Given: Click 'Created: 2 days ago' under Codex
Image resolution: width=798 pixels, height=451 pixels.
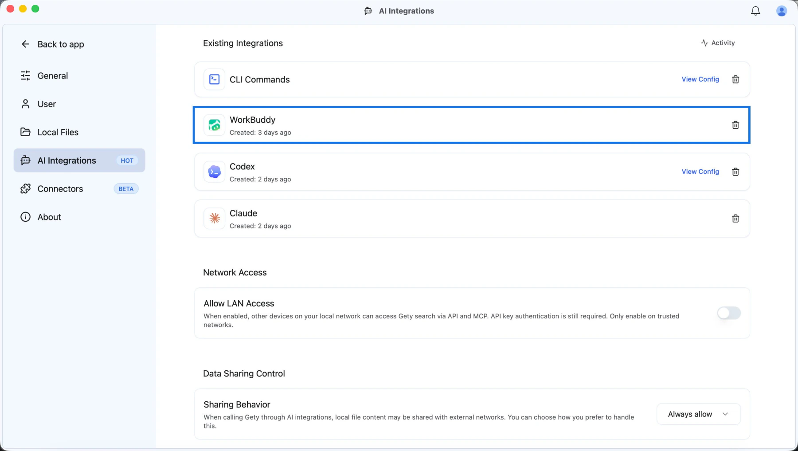Looking at the screenshot, I should [260, 179].
